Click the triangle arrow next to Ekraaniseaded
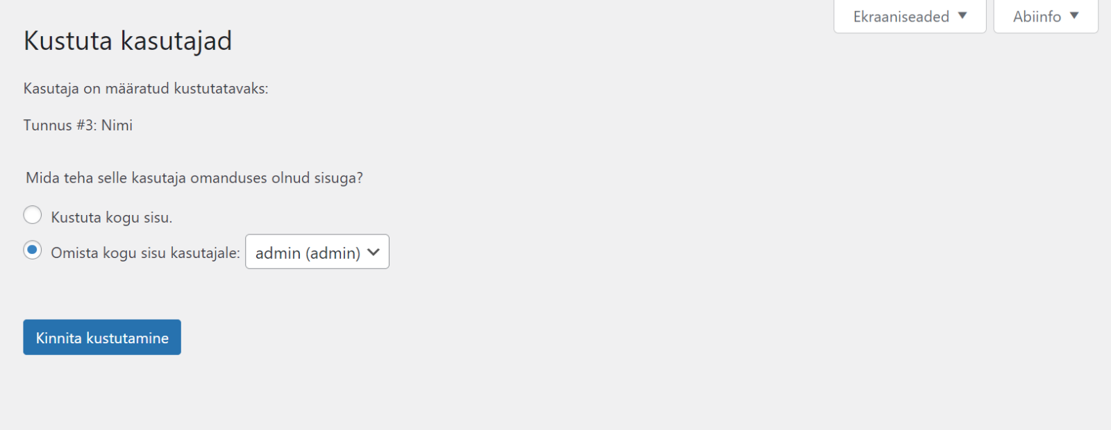This screenshot has height=430, width=1111. (x=962, y=15)
